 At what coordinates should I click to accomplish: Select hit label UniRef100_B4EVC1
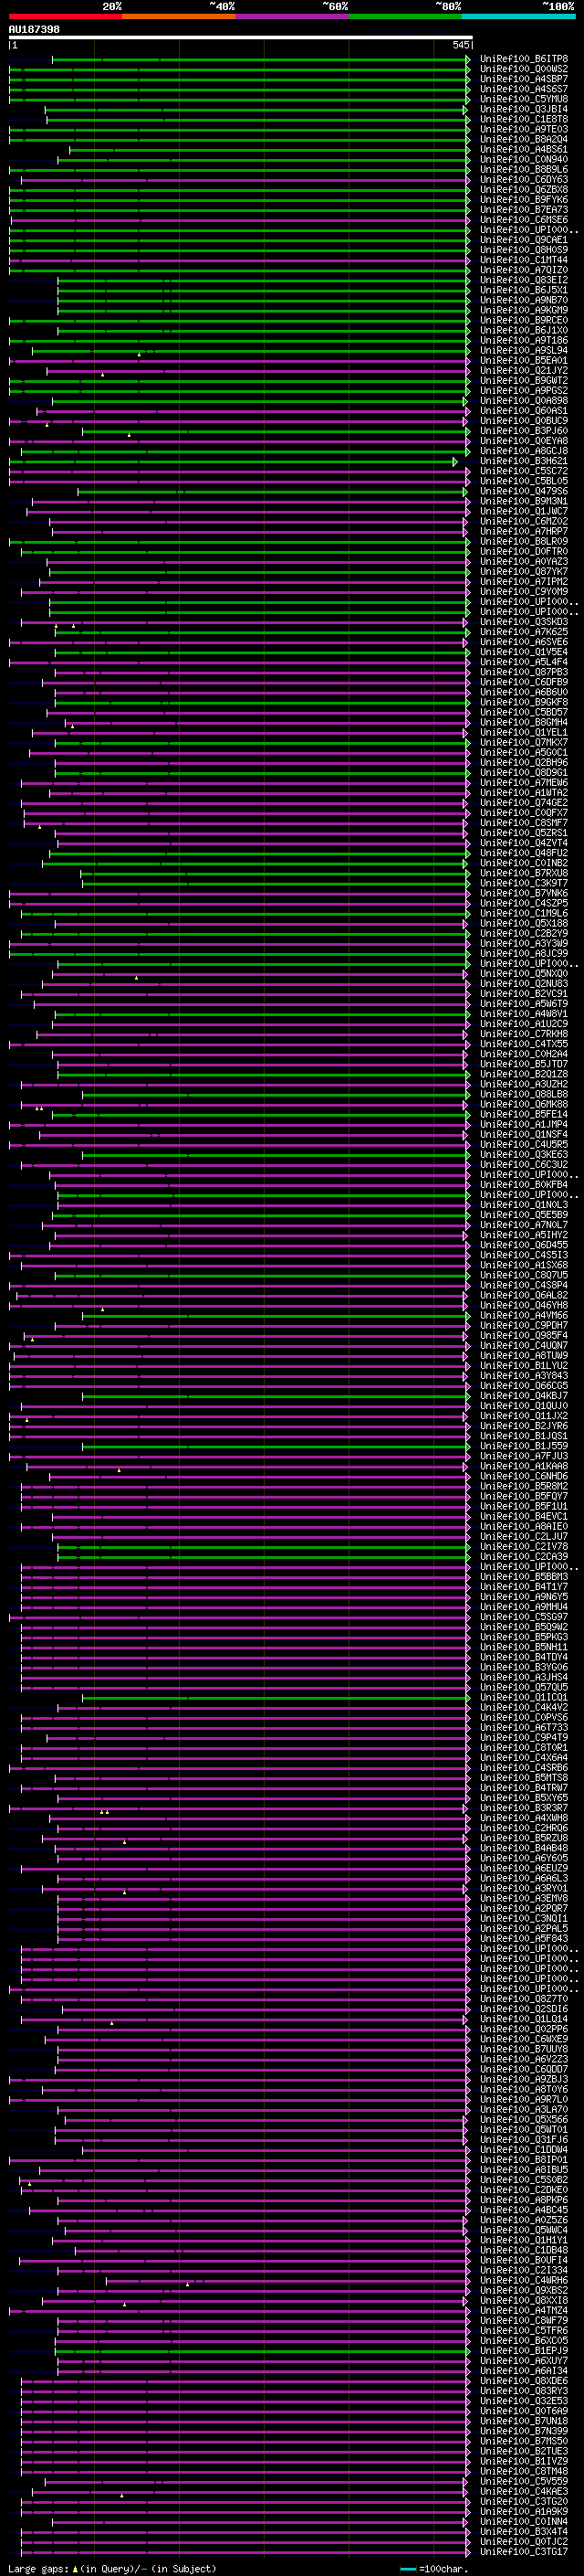523,1516
